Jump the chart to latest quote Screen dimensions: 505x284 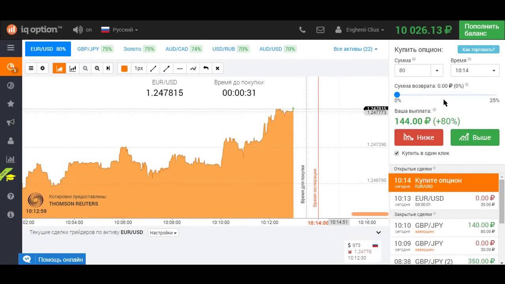click(x=108, y=68)
